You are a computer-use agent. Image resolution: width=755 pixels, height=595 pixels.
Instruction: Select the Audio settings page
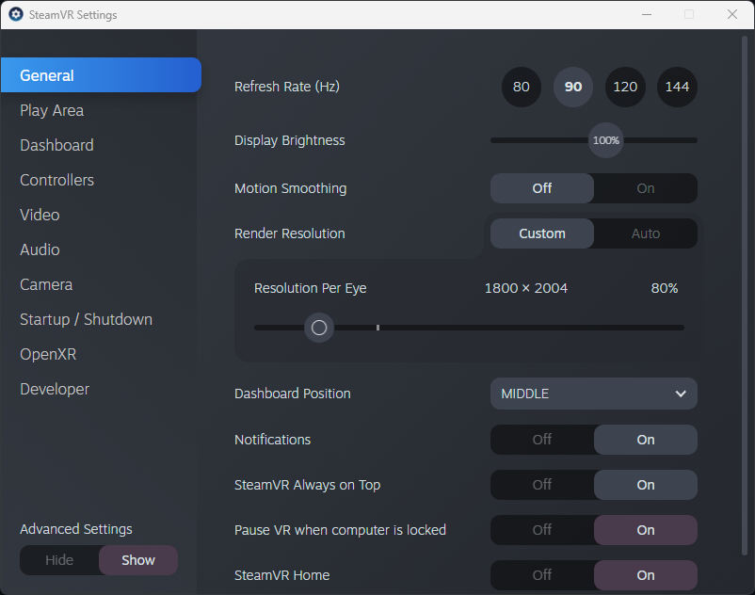click(40, 249)
